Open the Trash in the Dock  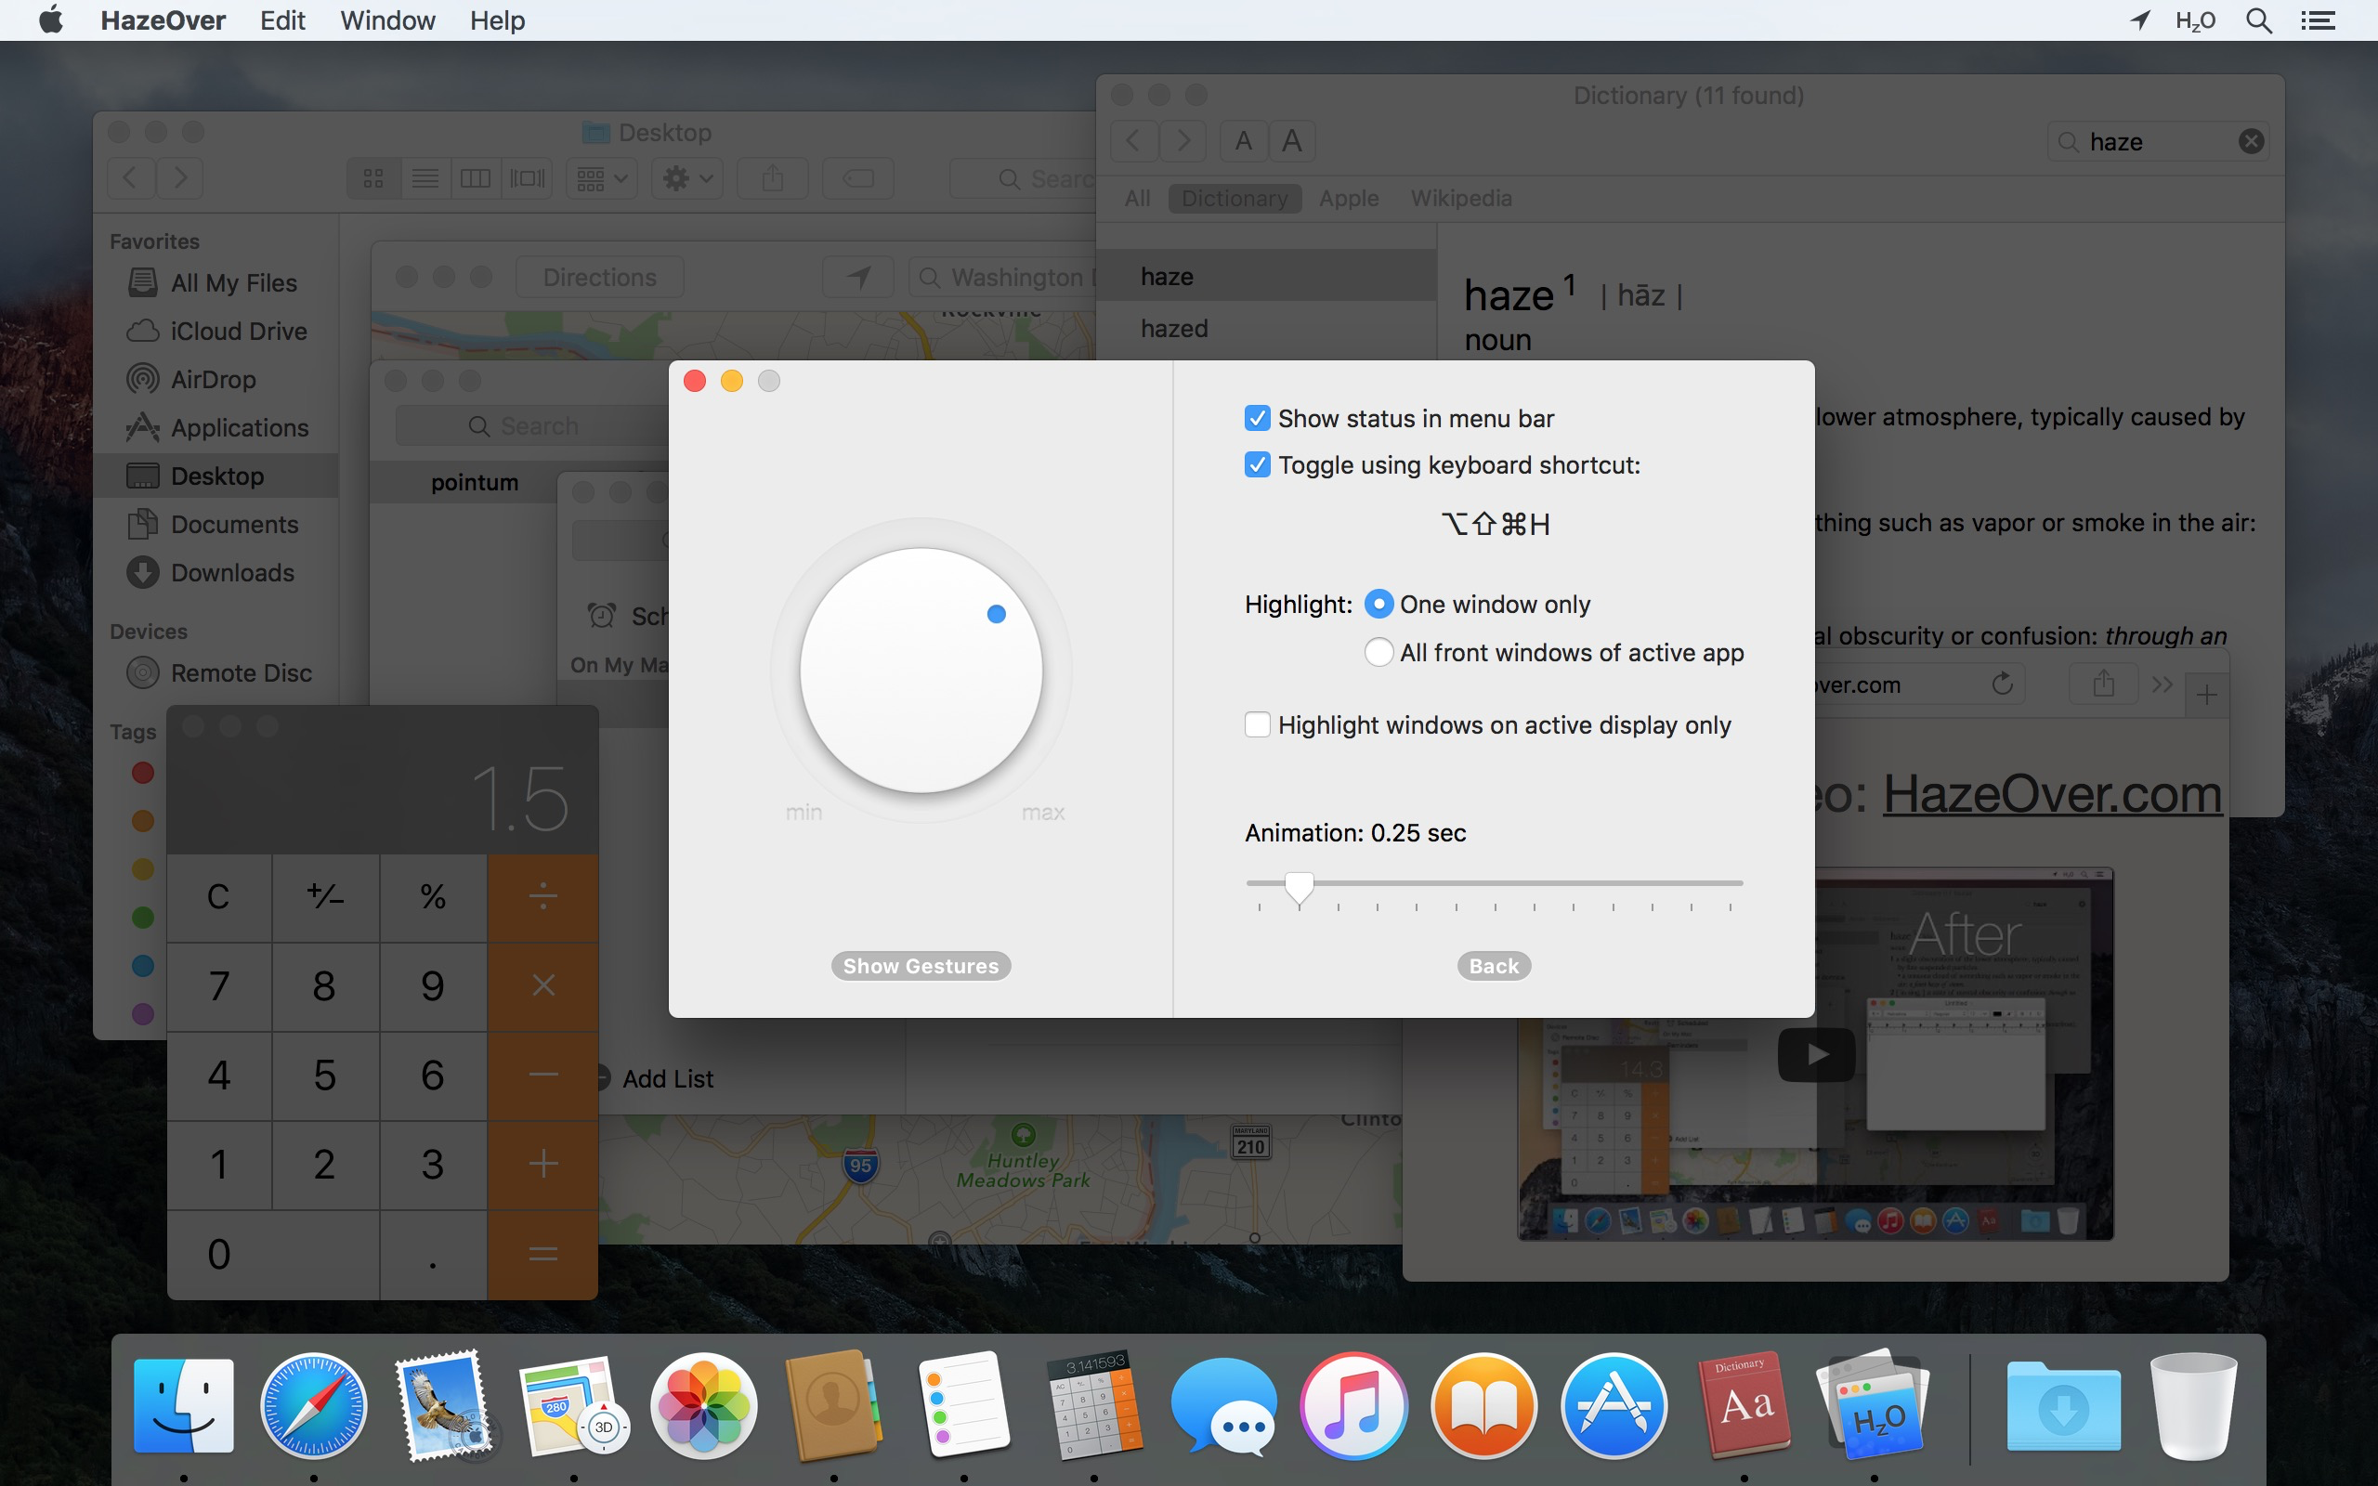point(2193,1405)
